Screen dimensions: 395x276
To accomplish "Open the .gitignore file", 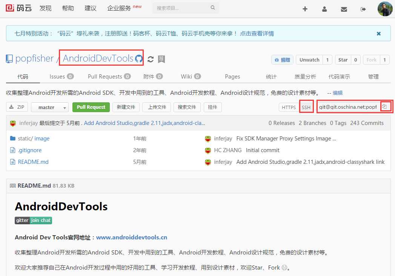I will pyautogui.click(x=30, y=150).
